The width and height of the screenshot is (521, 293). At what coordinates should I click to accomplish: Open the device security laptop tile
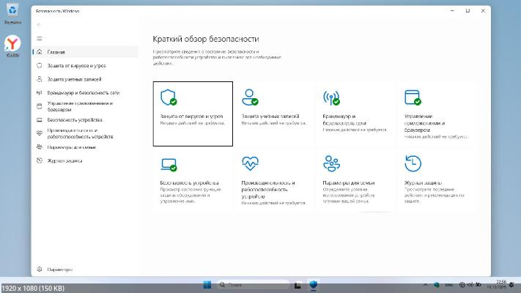(169, 163)
